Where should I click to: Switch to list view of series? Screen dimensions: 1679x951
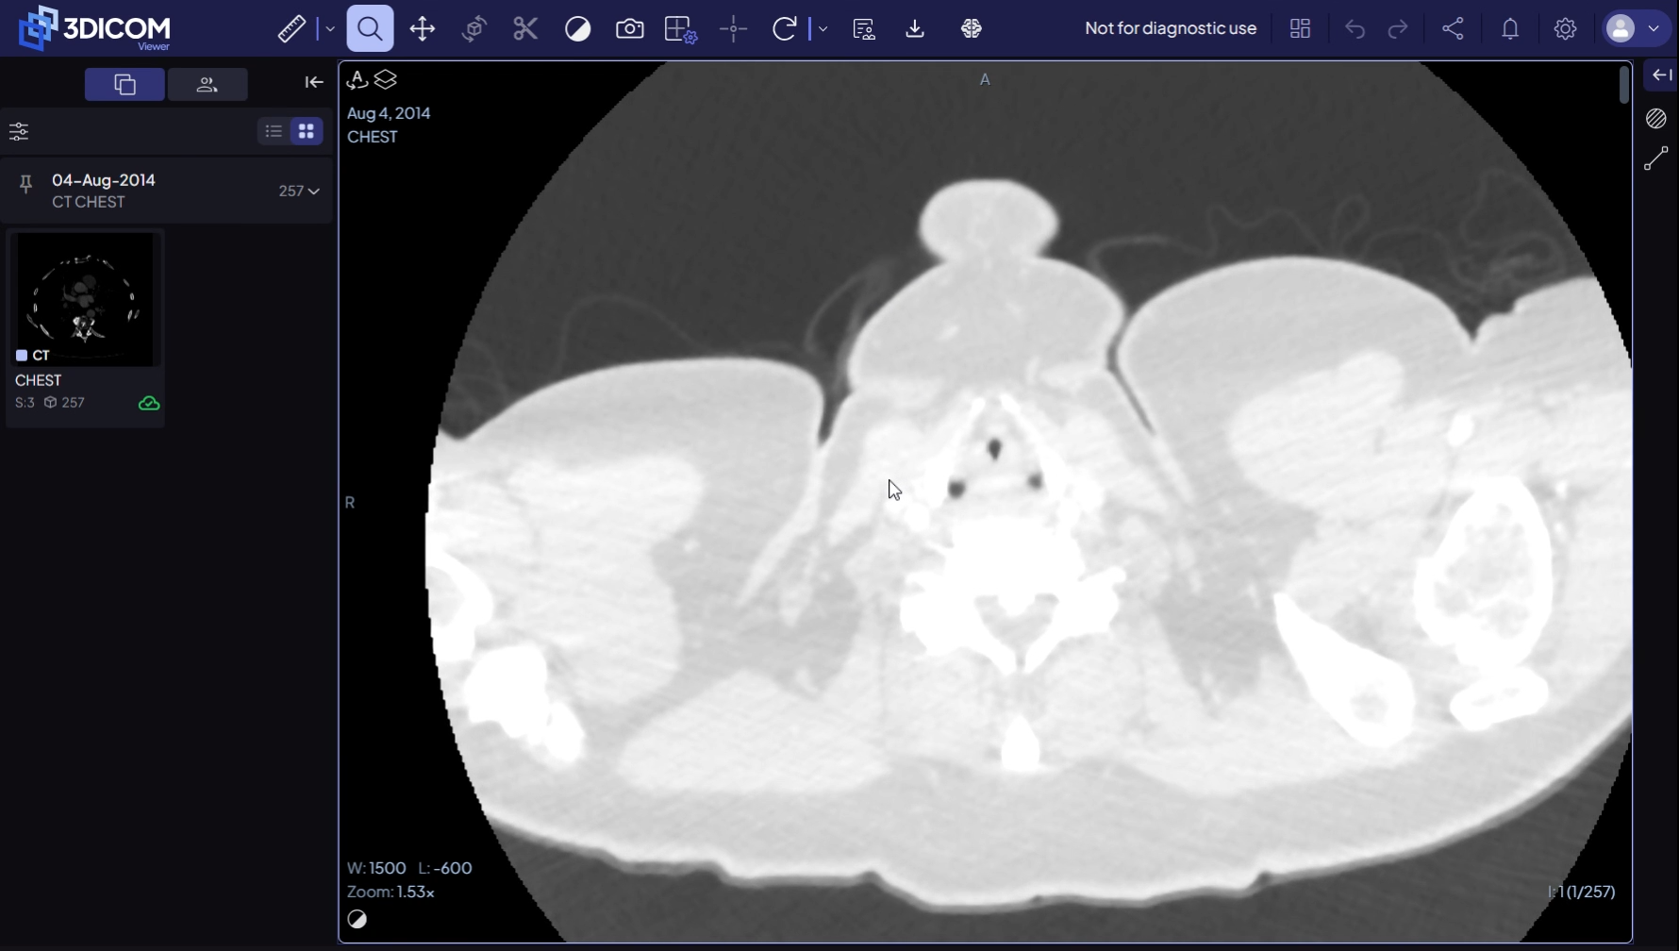pyautogui.click(x=274, y=131)
